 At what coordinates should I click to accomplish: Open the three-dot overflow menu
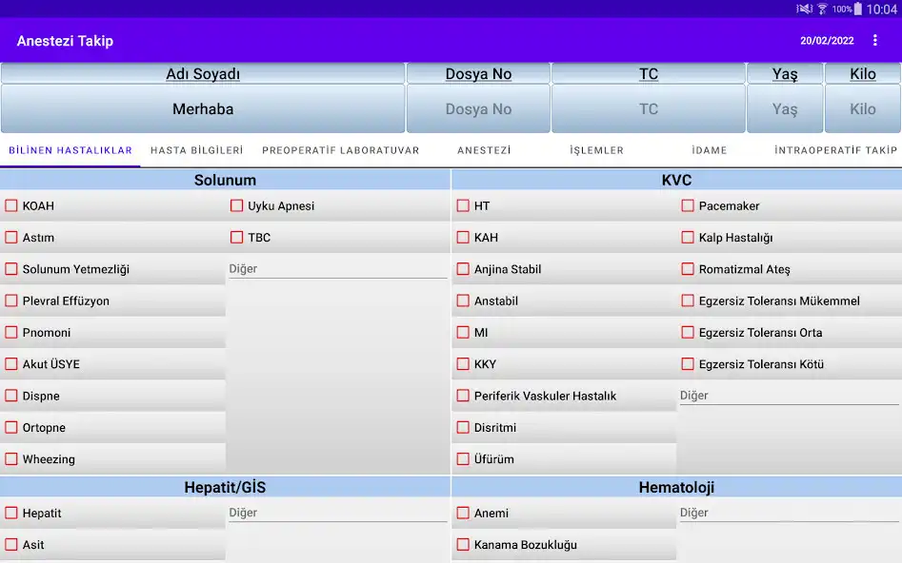(875, 41)
